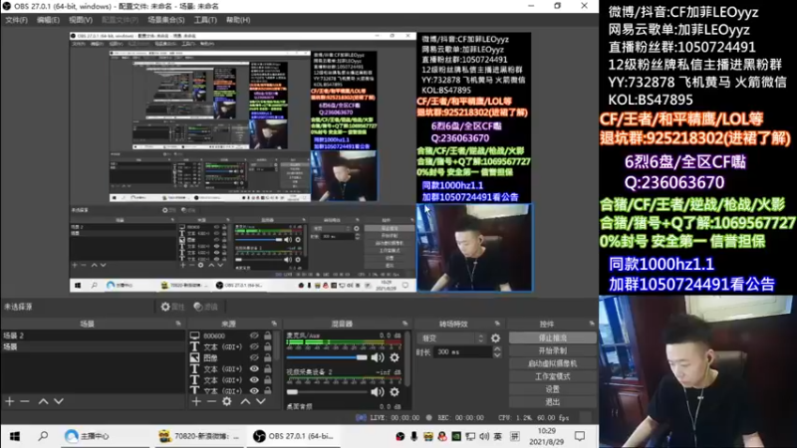Open the 帮助(H) menu
797x448 pixels.
[x=238, y=20]
